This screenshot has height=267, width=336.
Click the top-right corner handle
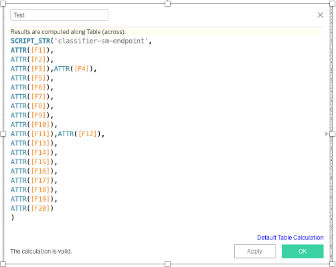333,3
